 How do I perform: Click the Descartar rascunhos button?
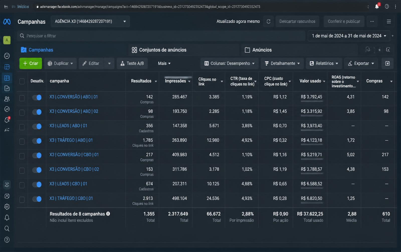(297, 21)
